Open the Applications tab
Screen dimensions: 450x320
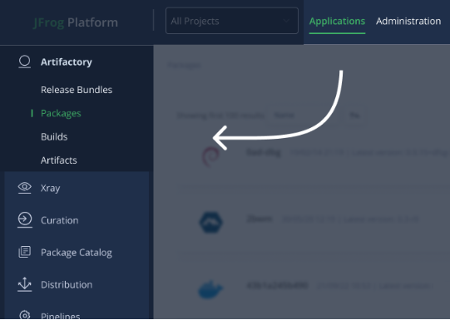tap(337, 22)
